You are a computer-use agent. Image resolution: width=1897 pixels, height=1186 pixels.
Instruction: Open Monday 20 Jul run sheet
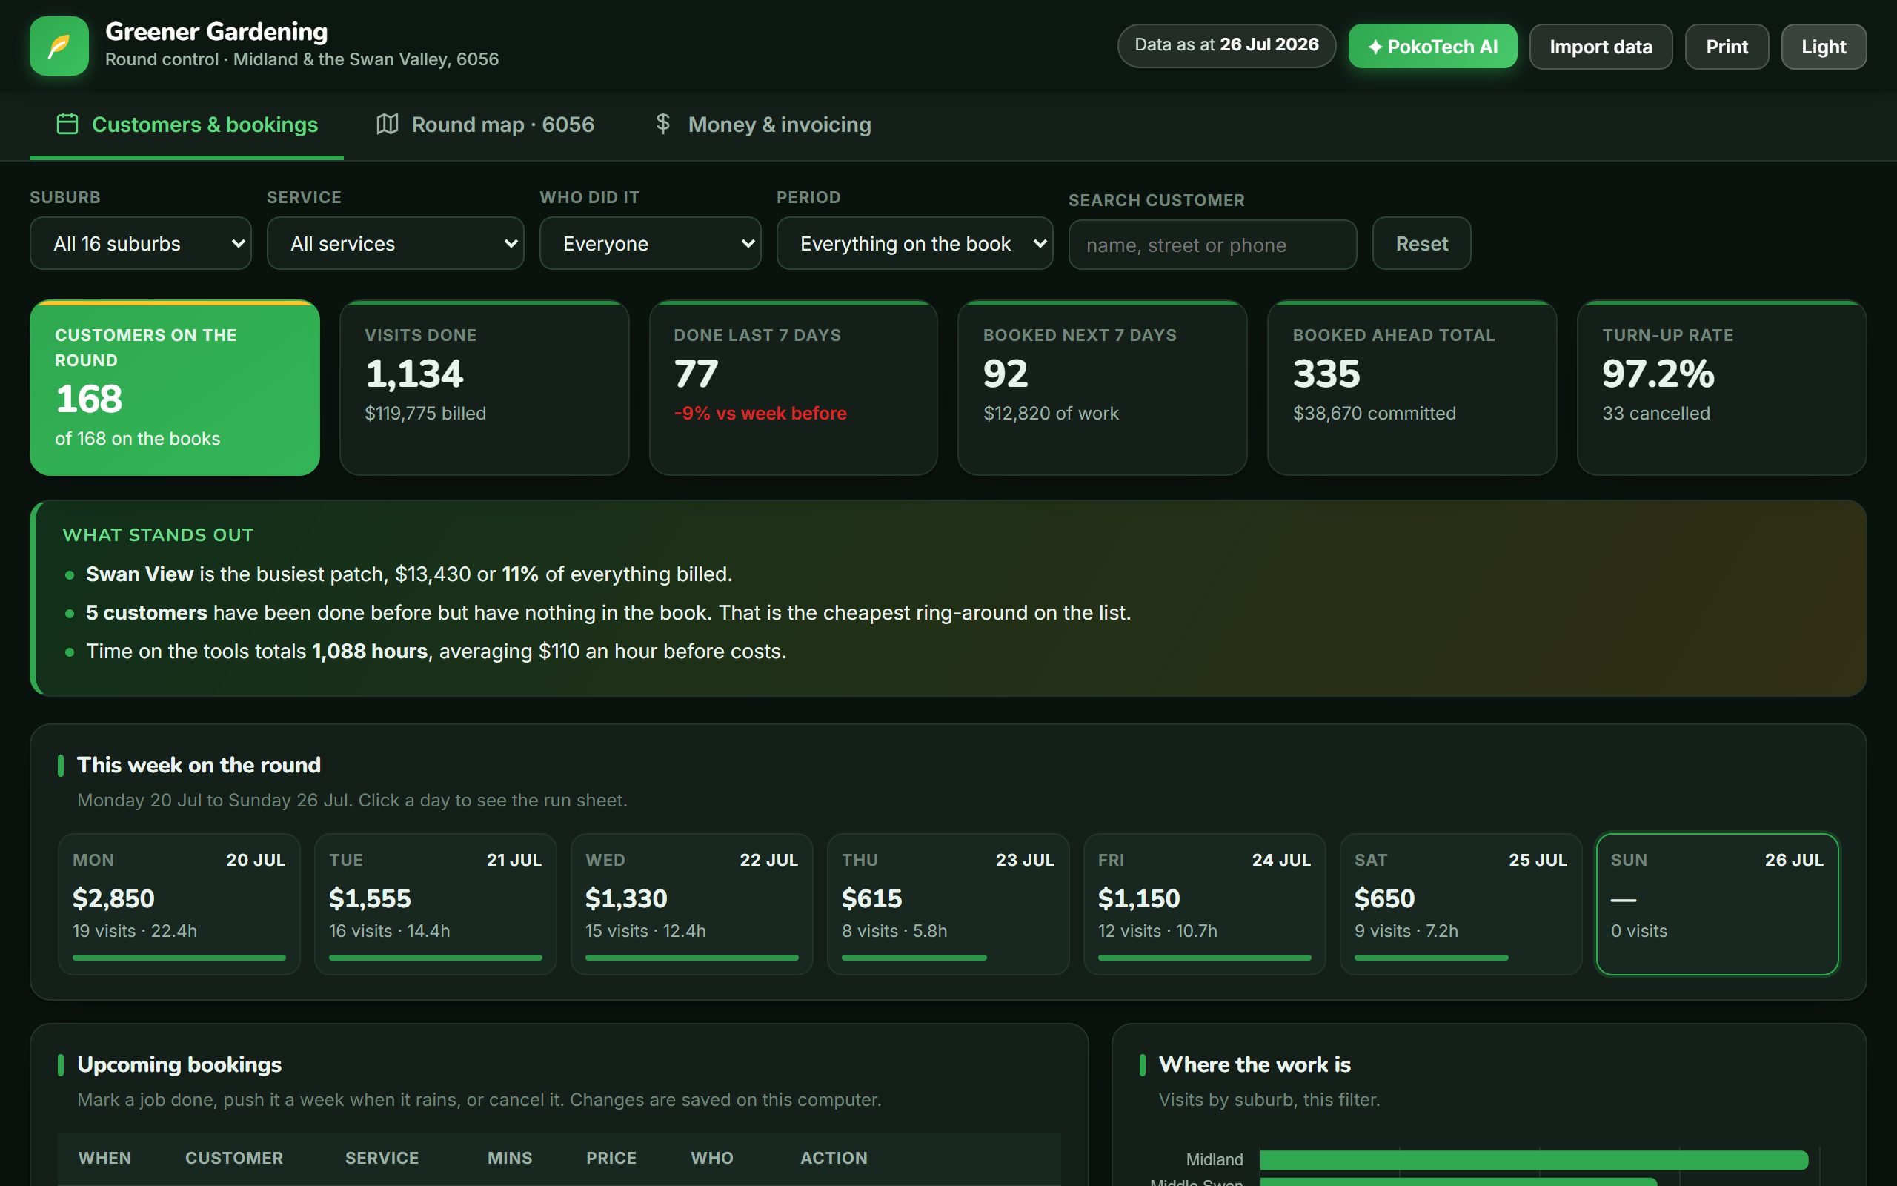coord(179,904)
